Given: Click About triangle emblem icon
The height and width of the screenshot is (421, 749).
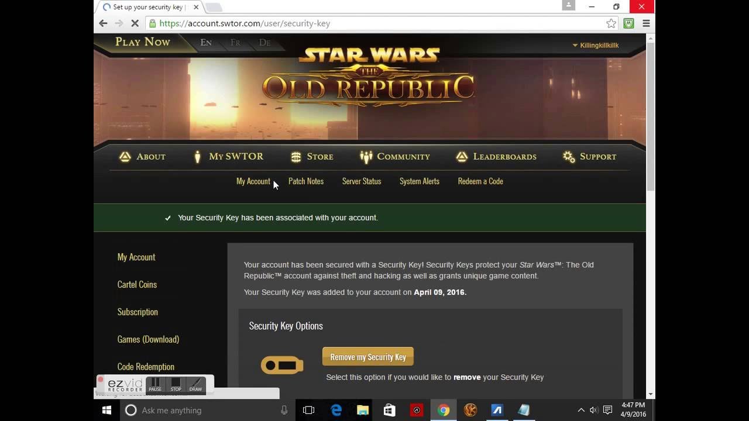Looking at the screenshot, I should pos(125,157).
